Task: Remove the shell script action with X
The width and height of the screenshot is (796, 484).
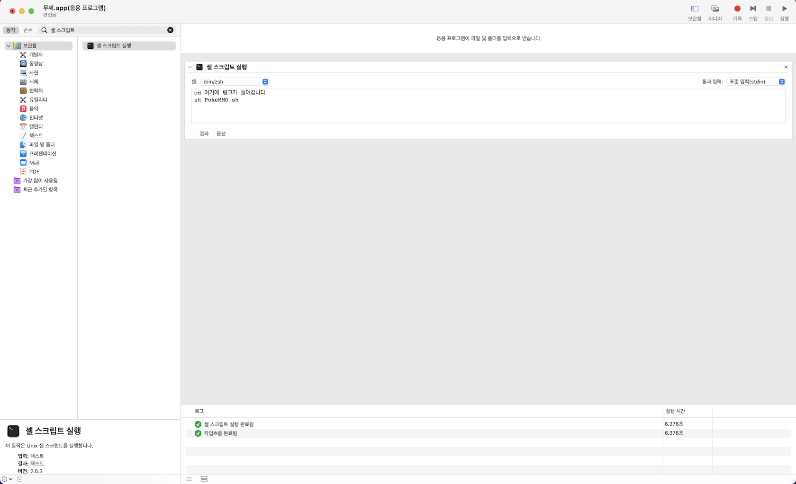Action: pos(786,67)
